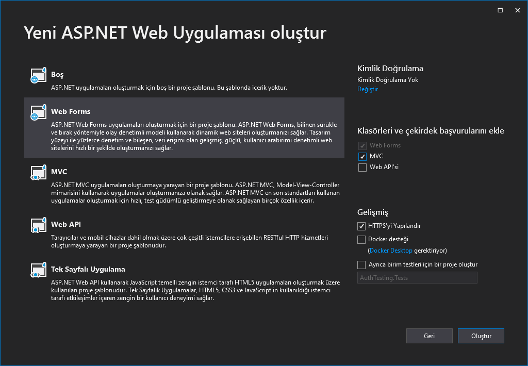Enable the Web API'si checkbox
Screen dimensions: 528x366
[362, 168]
